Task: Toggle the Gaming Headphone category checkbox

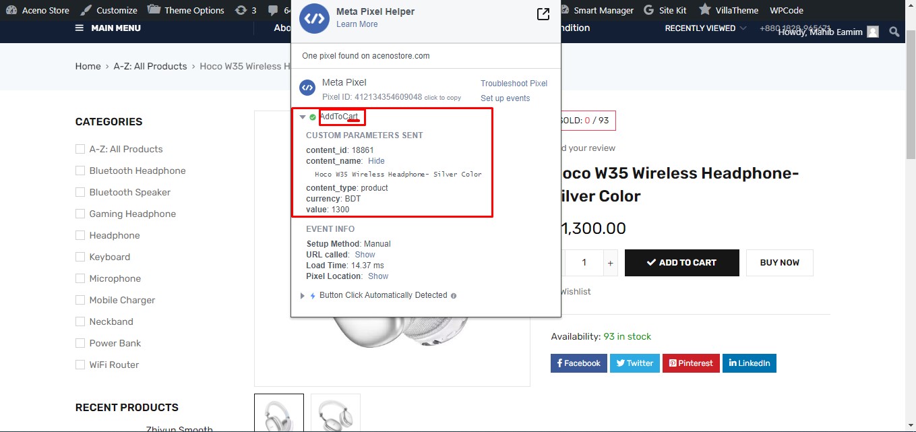Action: coord(80,214)
